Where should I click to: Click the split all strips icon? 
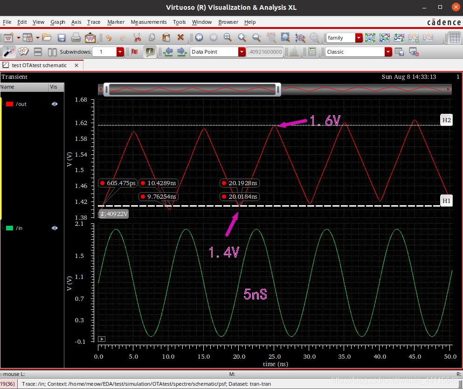(x=370, y=37)
